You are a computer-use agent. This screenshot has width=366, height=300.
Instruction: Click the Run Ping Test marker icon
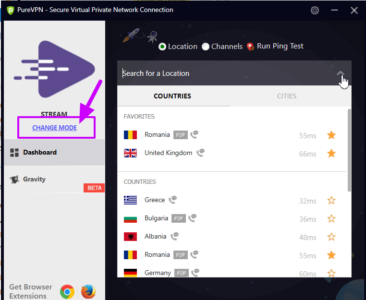(250, 47)
